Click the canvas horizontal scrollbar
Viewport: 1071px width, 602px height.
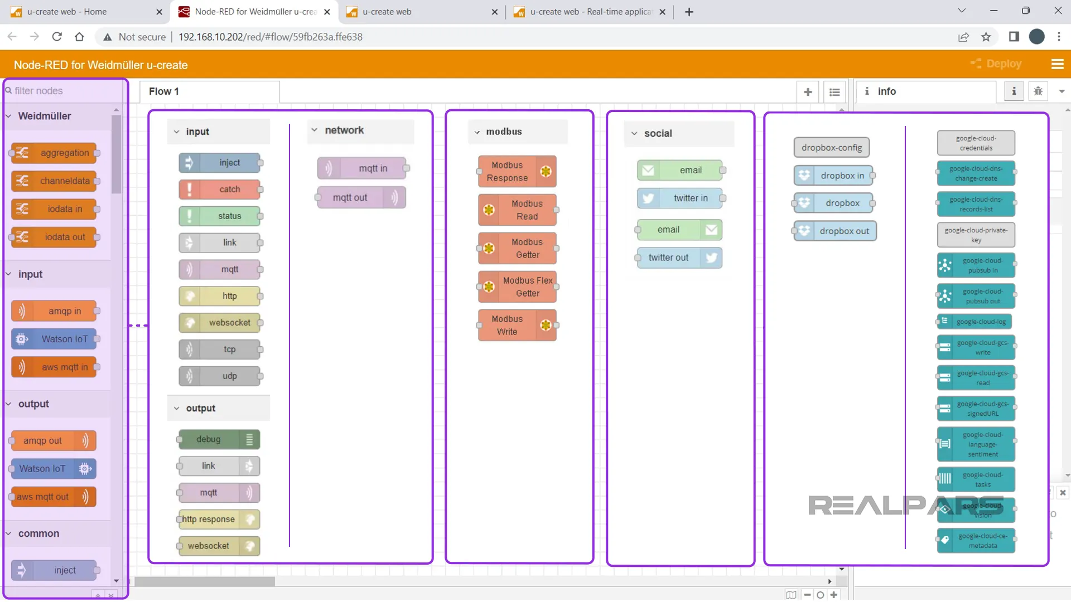(x=205, y=581)
